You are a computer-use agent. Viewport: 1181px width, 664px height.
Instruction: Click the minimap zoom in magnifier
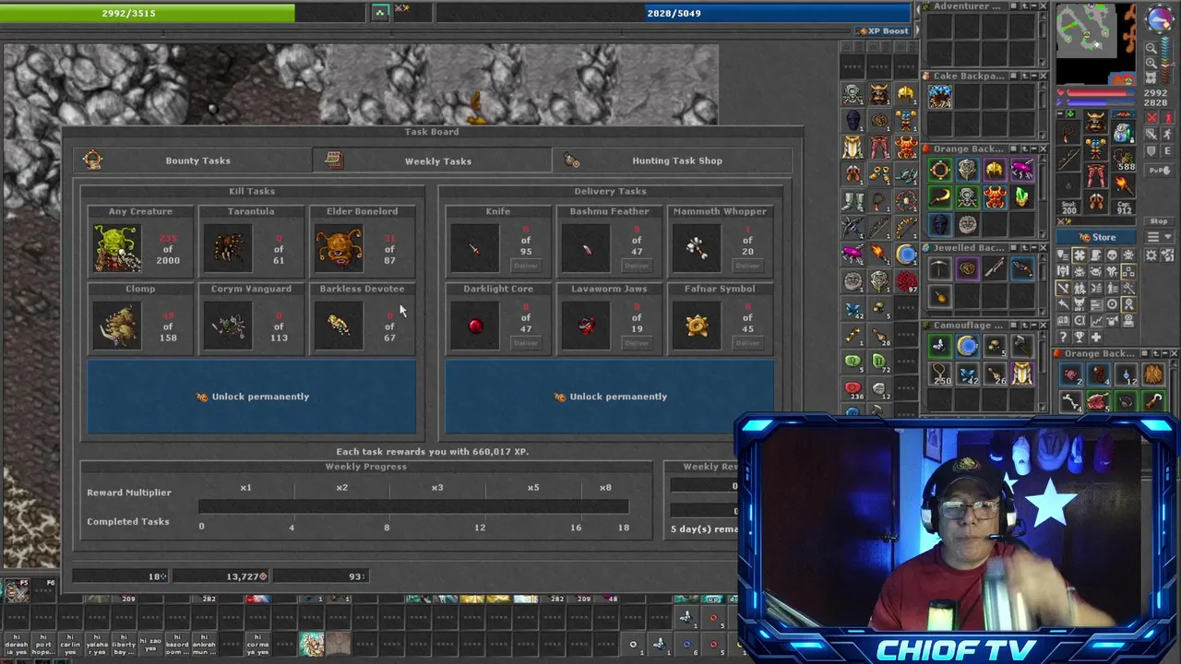(x=1151, y=63)
